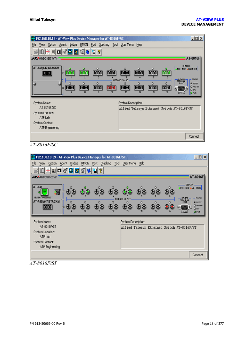
Task: Click 'ATP Lab' location in ST window
Action: pyautogui.click(x=45, y=237)
